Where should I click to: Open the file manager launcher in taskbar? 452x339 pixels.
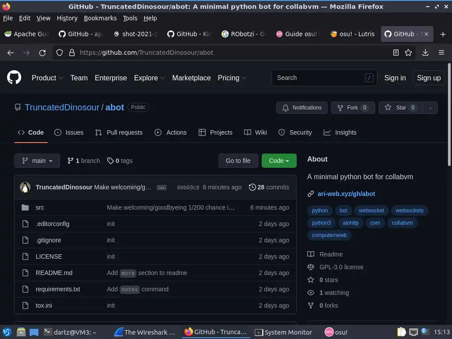click(21, 332)
